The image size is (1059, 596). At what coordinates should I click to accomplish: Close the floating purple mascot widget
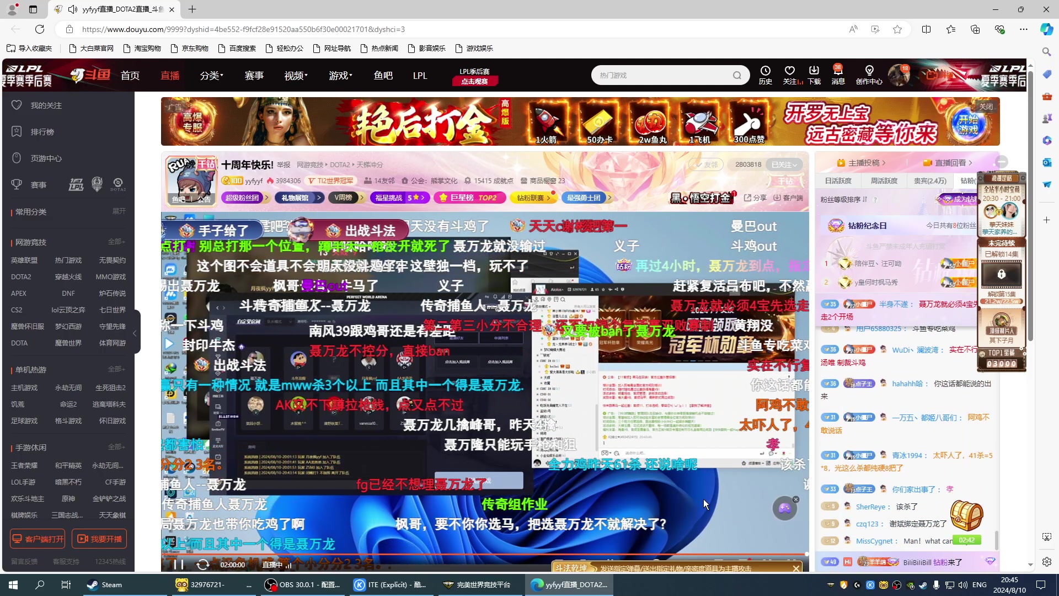pyautogui.click(x=796, y=499)
